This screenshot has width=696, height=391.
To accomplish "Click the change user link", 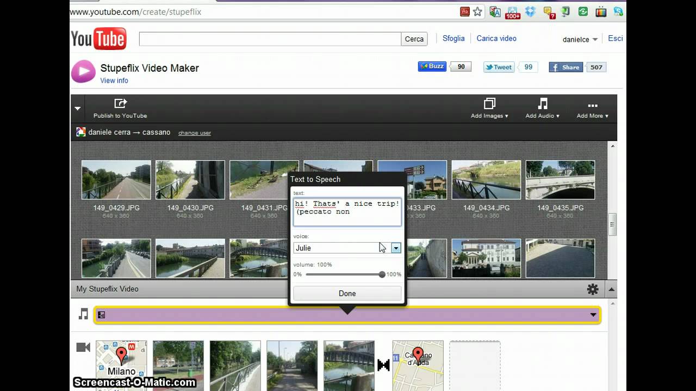I will click(195, 133).
